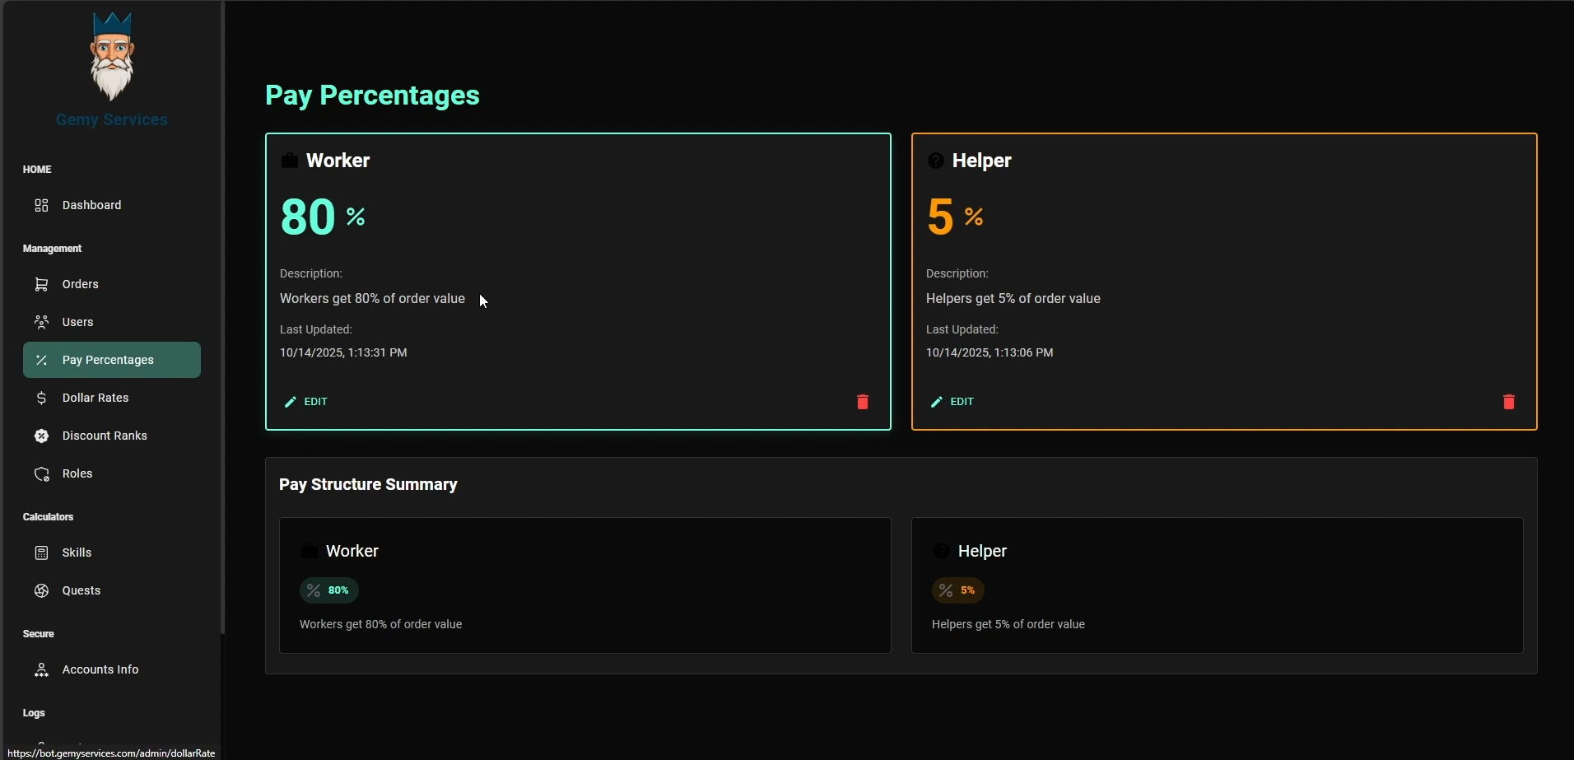
Task: Open the Dashboard page
Action: coord(112,205)
